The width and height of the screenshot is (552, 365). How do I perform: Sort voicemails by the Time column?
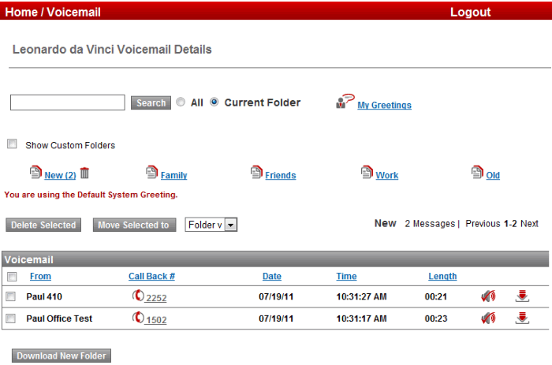[346, 276]
